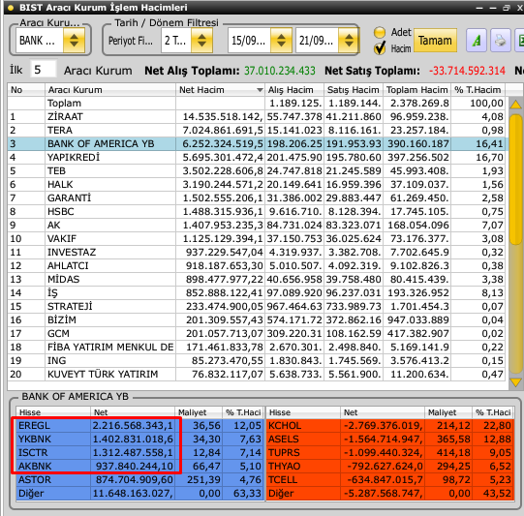Sort by % T.Hacim column header

pos(478,90)
